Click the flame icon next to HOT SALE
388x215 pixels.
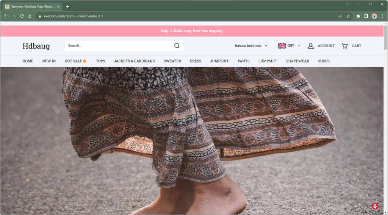tap(84, 61)
